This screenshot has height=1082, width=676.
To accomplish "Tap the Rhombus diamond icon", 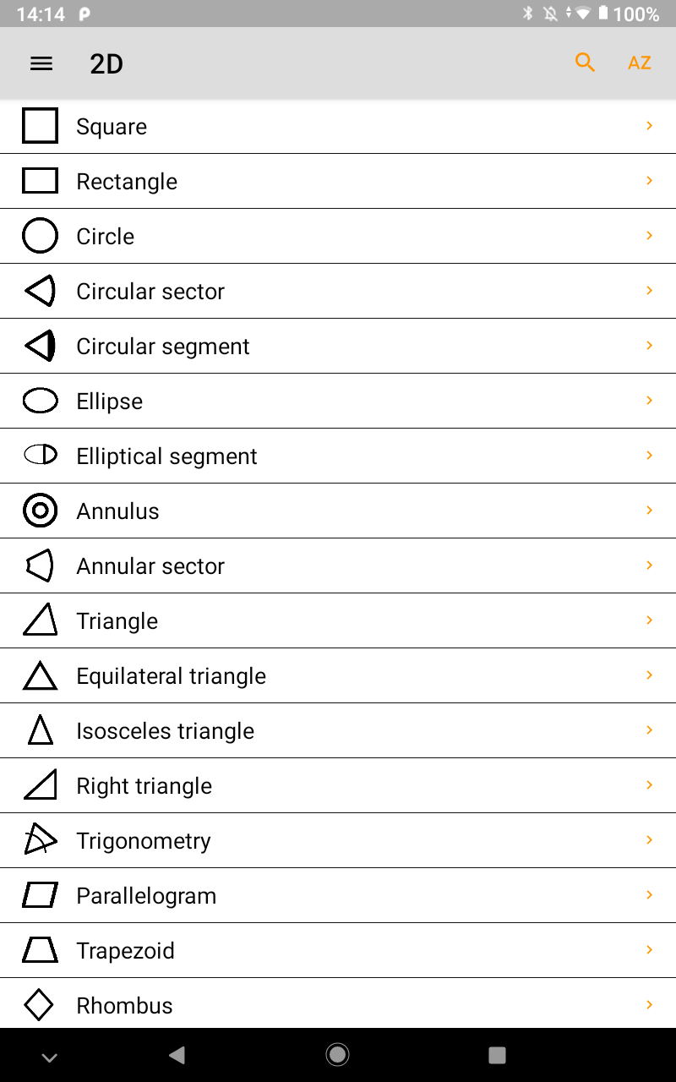I will pyautogui.click(x=39, y=1005).
